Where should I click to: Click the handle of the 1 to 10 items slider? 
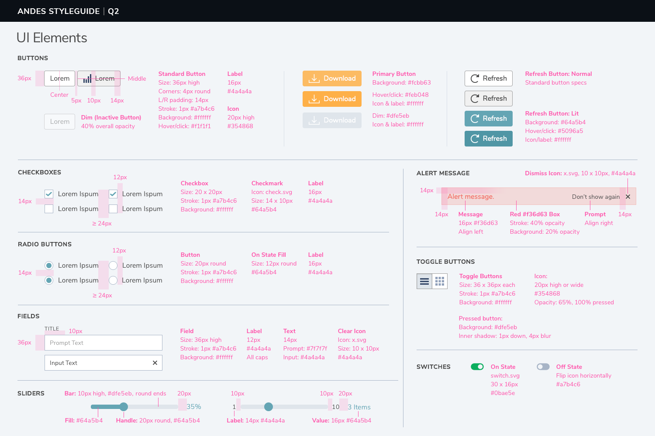(269, 407)
